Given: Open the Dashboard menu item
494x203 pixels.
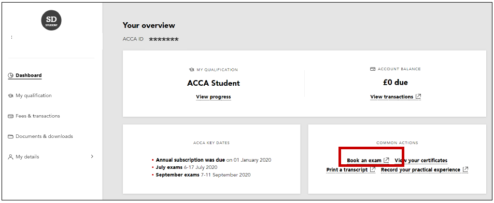Looking at the screenshot, I should [x=29, y=75].
